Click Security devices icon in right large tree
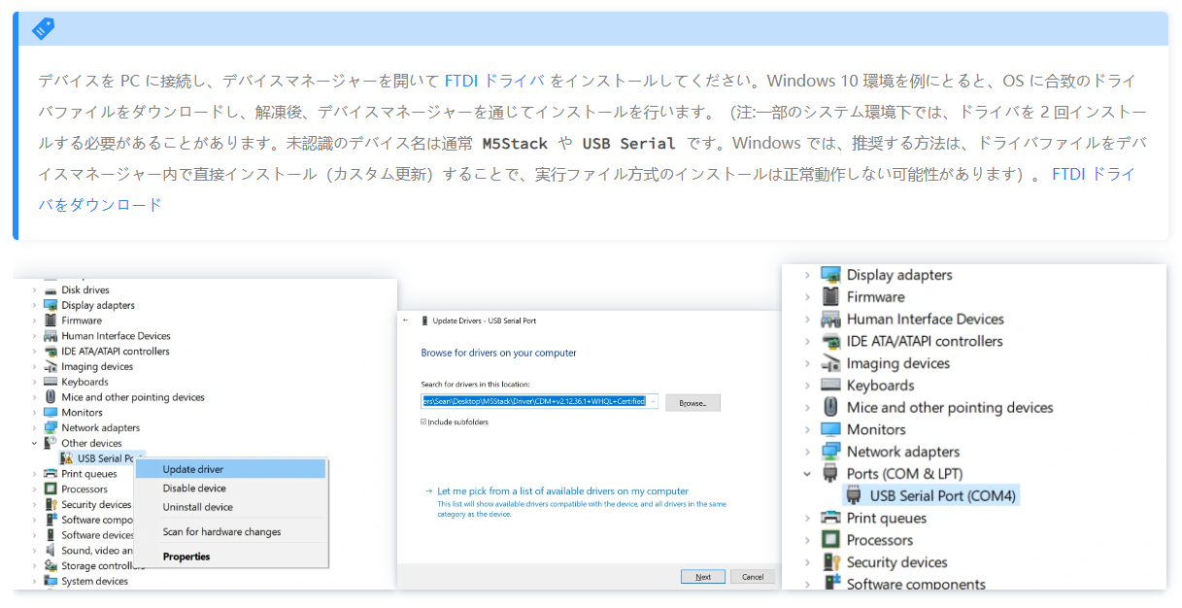 tap(830, 562)
